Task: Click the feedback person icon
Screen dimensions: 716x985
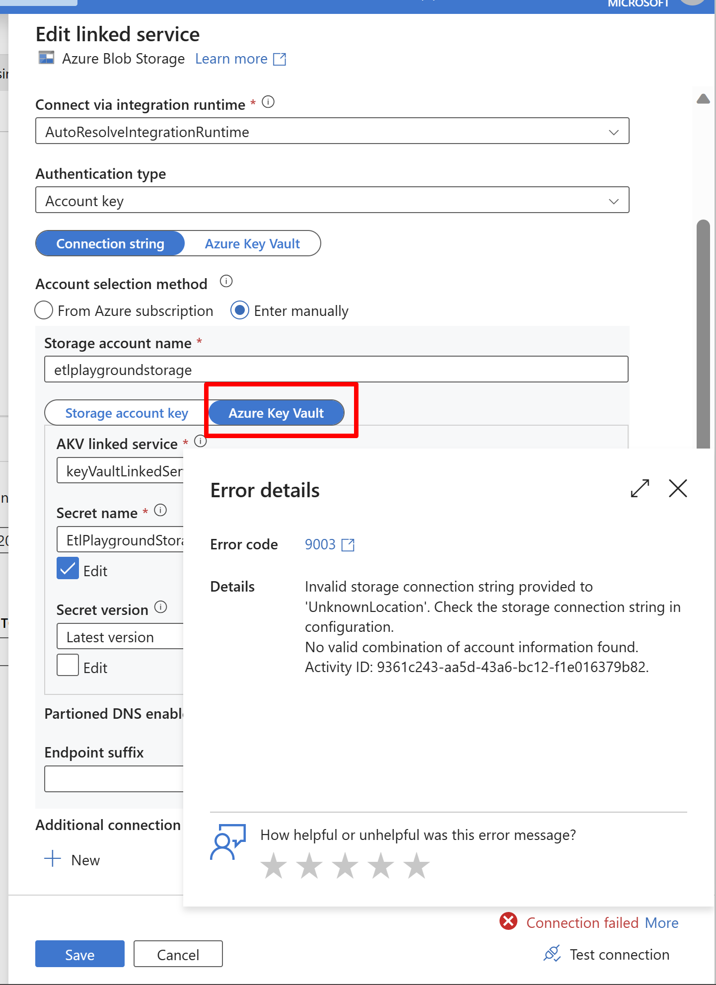Action: [x=228, y=842]
